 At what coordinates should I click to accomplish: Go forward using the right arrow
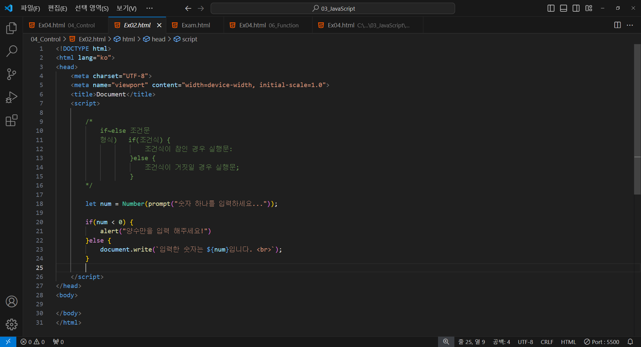201,8
